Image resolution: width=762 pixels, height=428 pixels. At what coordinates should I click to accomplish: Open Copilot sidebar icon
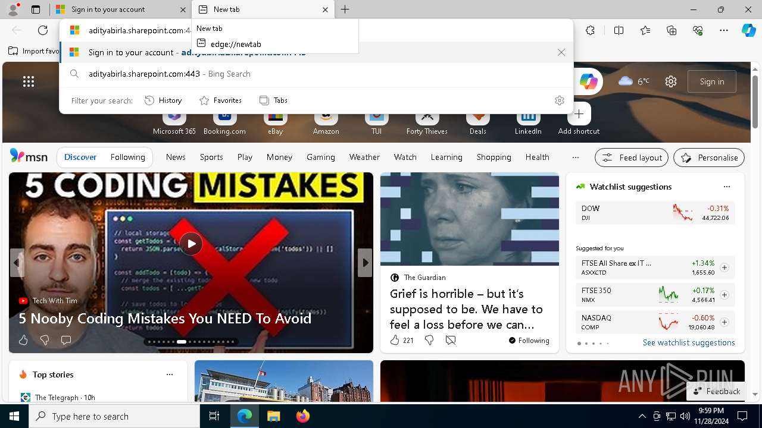click(x=748, y=30)
